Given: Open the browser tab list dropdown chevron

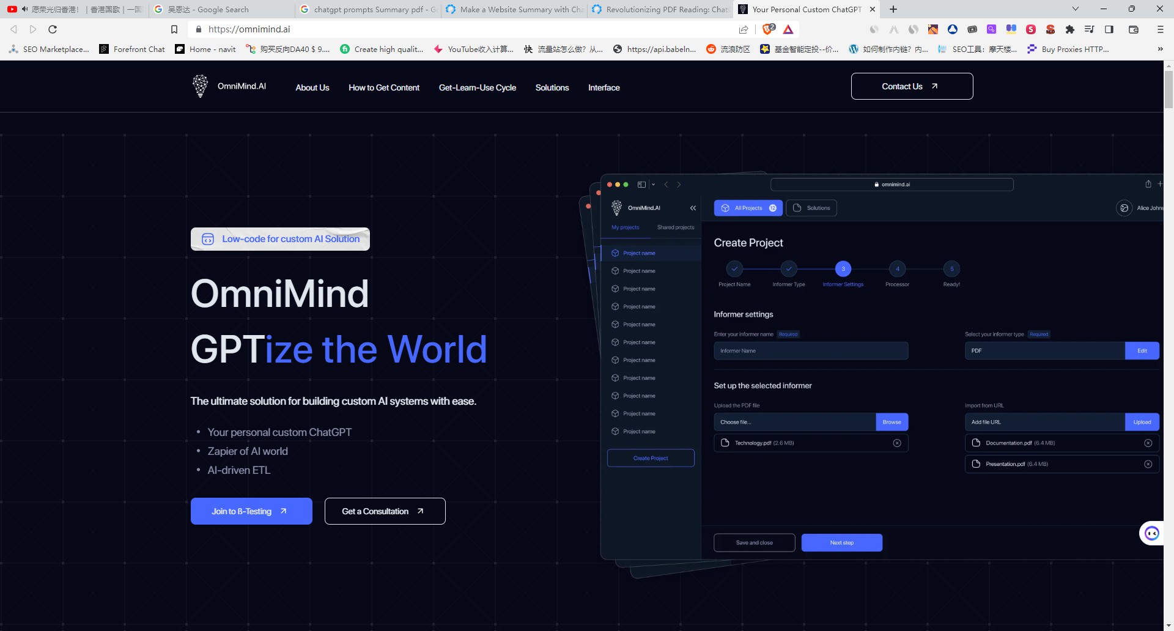Looking at the screenshot, I should click(x=1075, y=9).
